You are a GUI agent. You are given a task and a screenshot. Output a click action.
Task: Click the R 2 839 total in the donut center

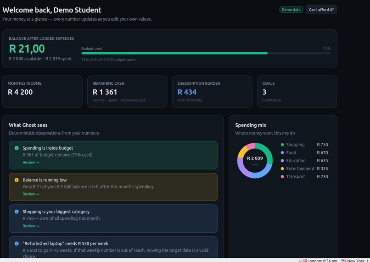[x=255, y=158]
